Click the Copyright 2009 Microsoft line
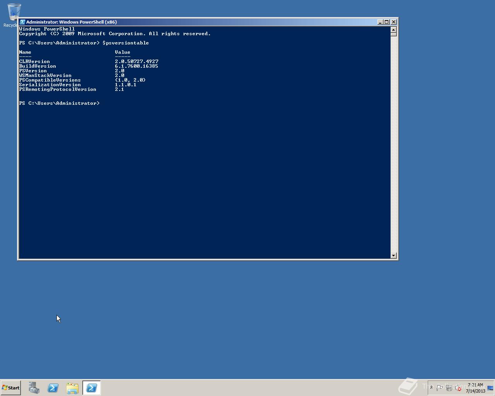The image size is (495, 396). pos(115,34)
